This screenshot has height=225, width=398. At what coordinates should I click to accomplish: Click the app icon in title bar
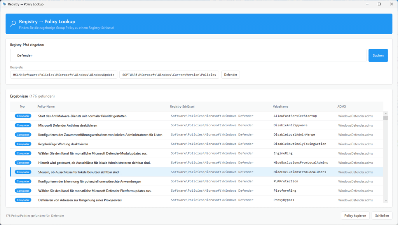[x=4, y=4]
